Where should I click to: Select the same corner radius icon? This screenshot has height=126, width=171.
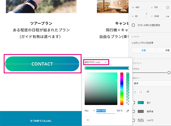[x=135, y=92]
